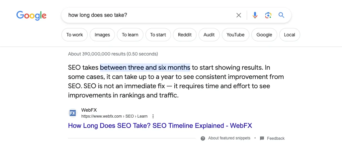342x149 pixels.
Task: Filter results by Reddit chip
Action: tap(185, 35)
